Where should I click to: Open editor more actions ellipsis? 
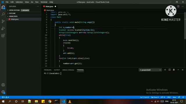tap(183, 6)
